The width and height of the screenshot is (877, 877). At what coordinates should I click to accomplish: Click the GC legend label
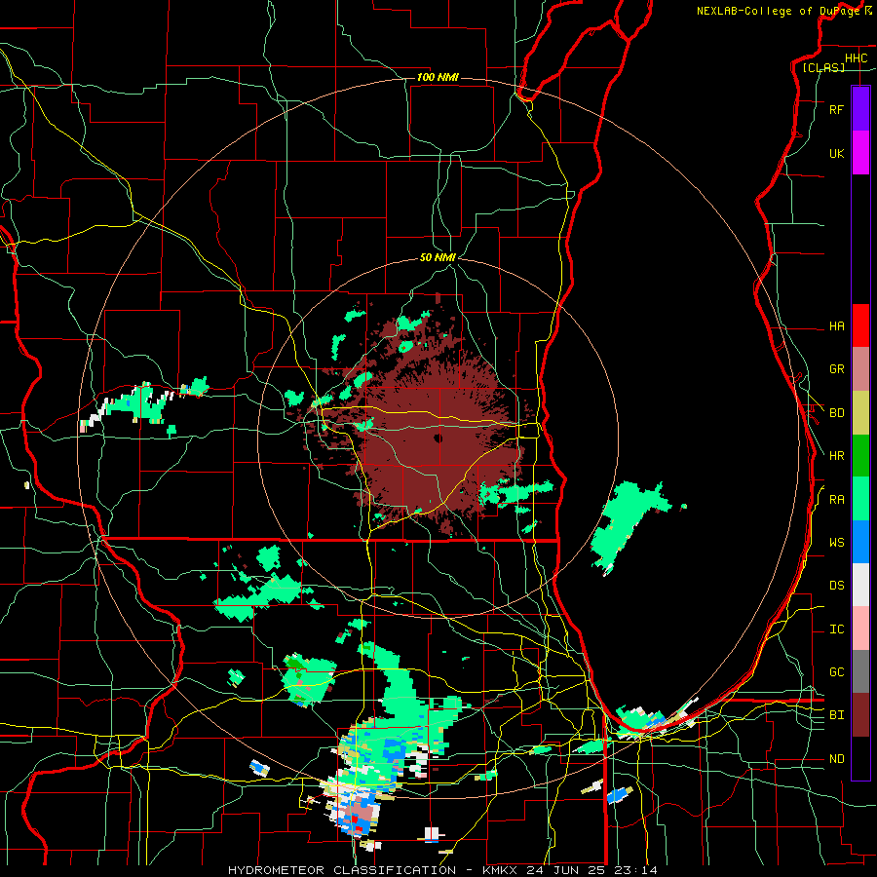836,672
